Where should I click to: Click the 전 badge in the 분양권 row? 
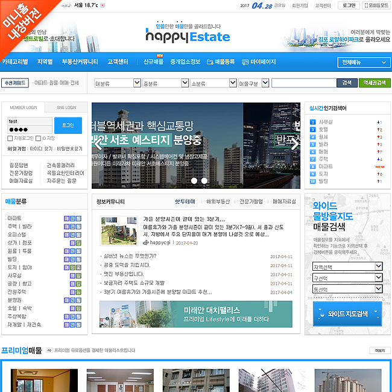pyautogui.click(x=72, y=300)
